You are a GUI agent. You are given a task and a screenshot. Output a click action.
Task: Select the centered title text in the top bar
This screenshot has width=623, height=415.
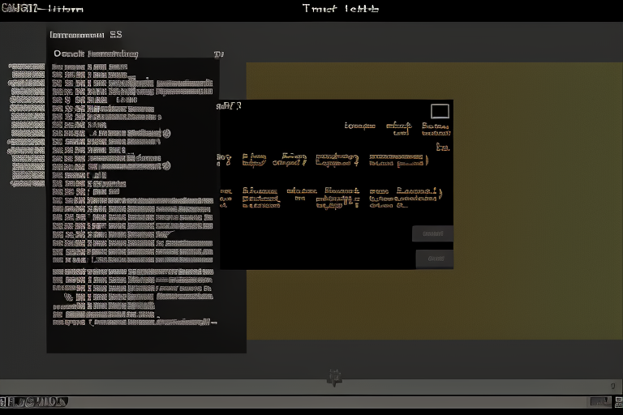pos(340,9)
